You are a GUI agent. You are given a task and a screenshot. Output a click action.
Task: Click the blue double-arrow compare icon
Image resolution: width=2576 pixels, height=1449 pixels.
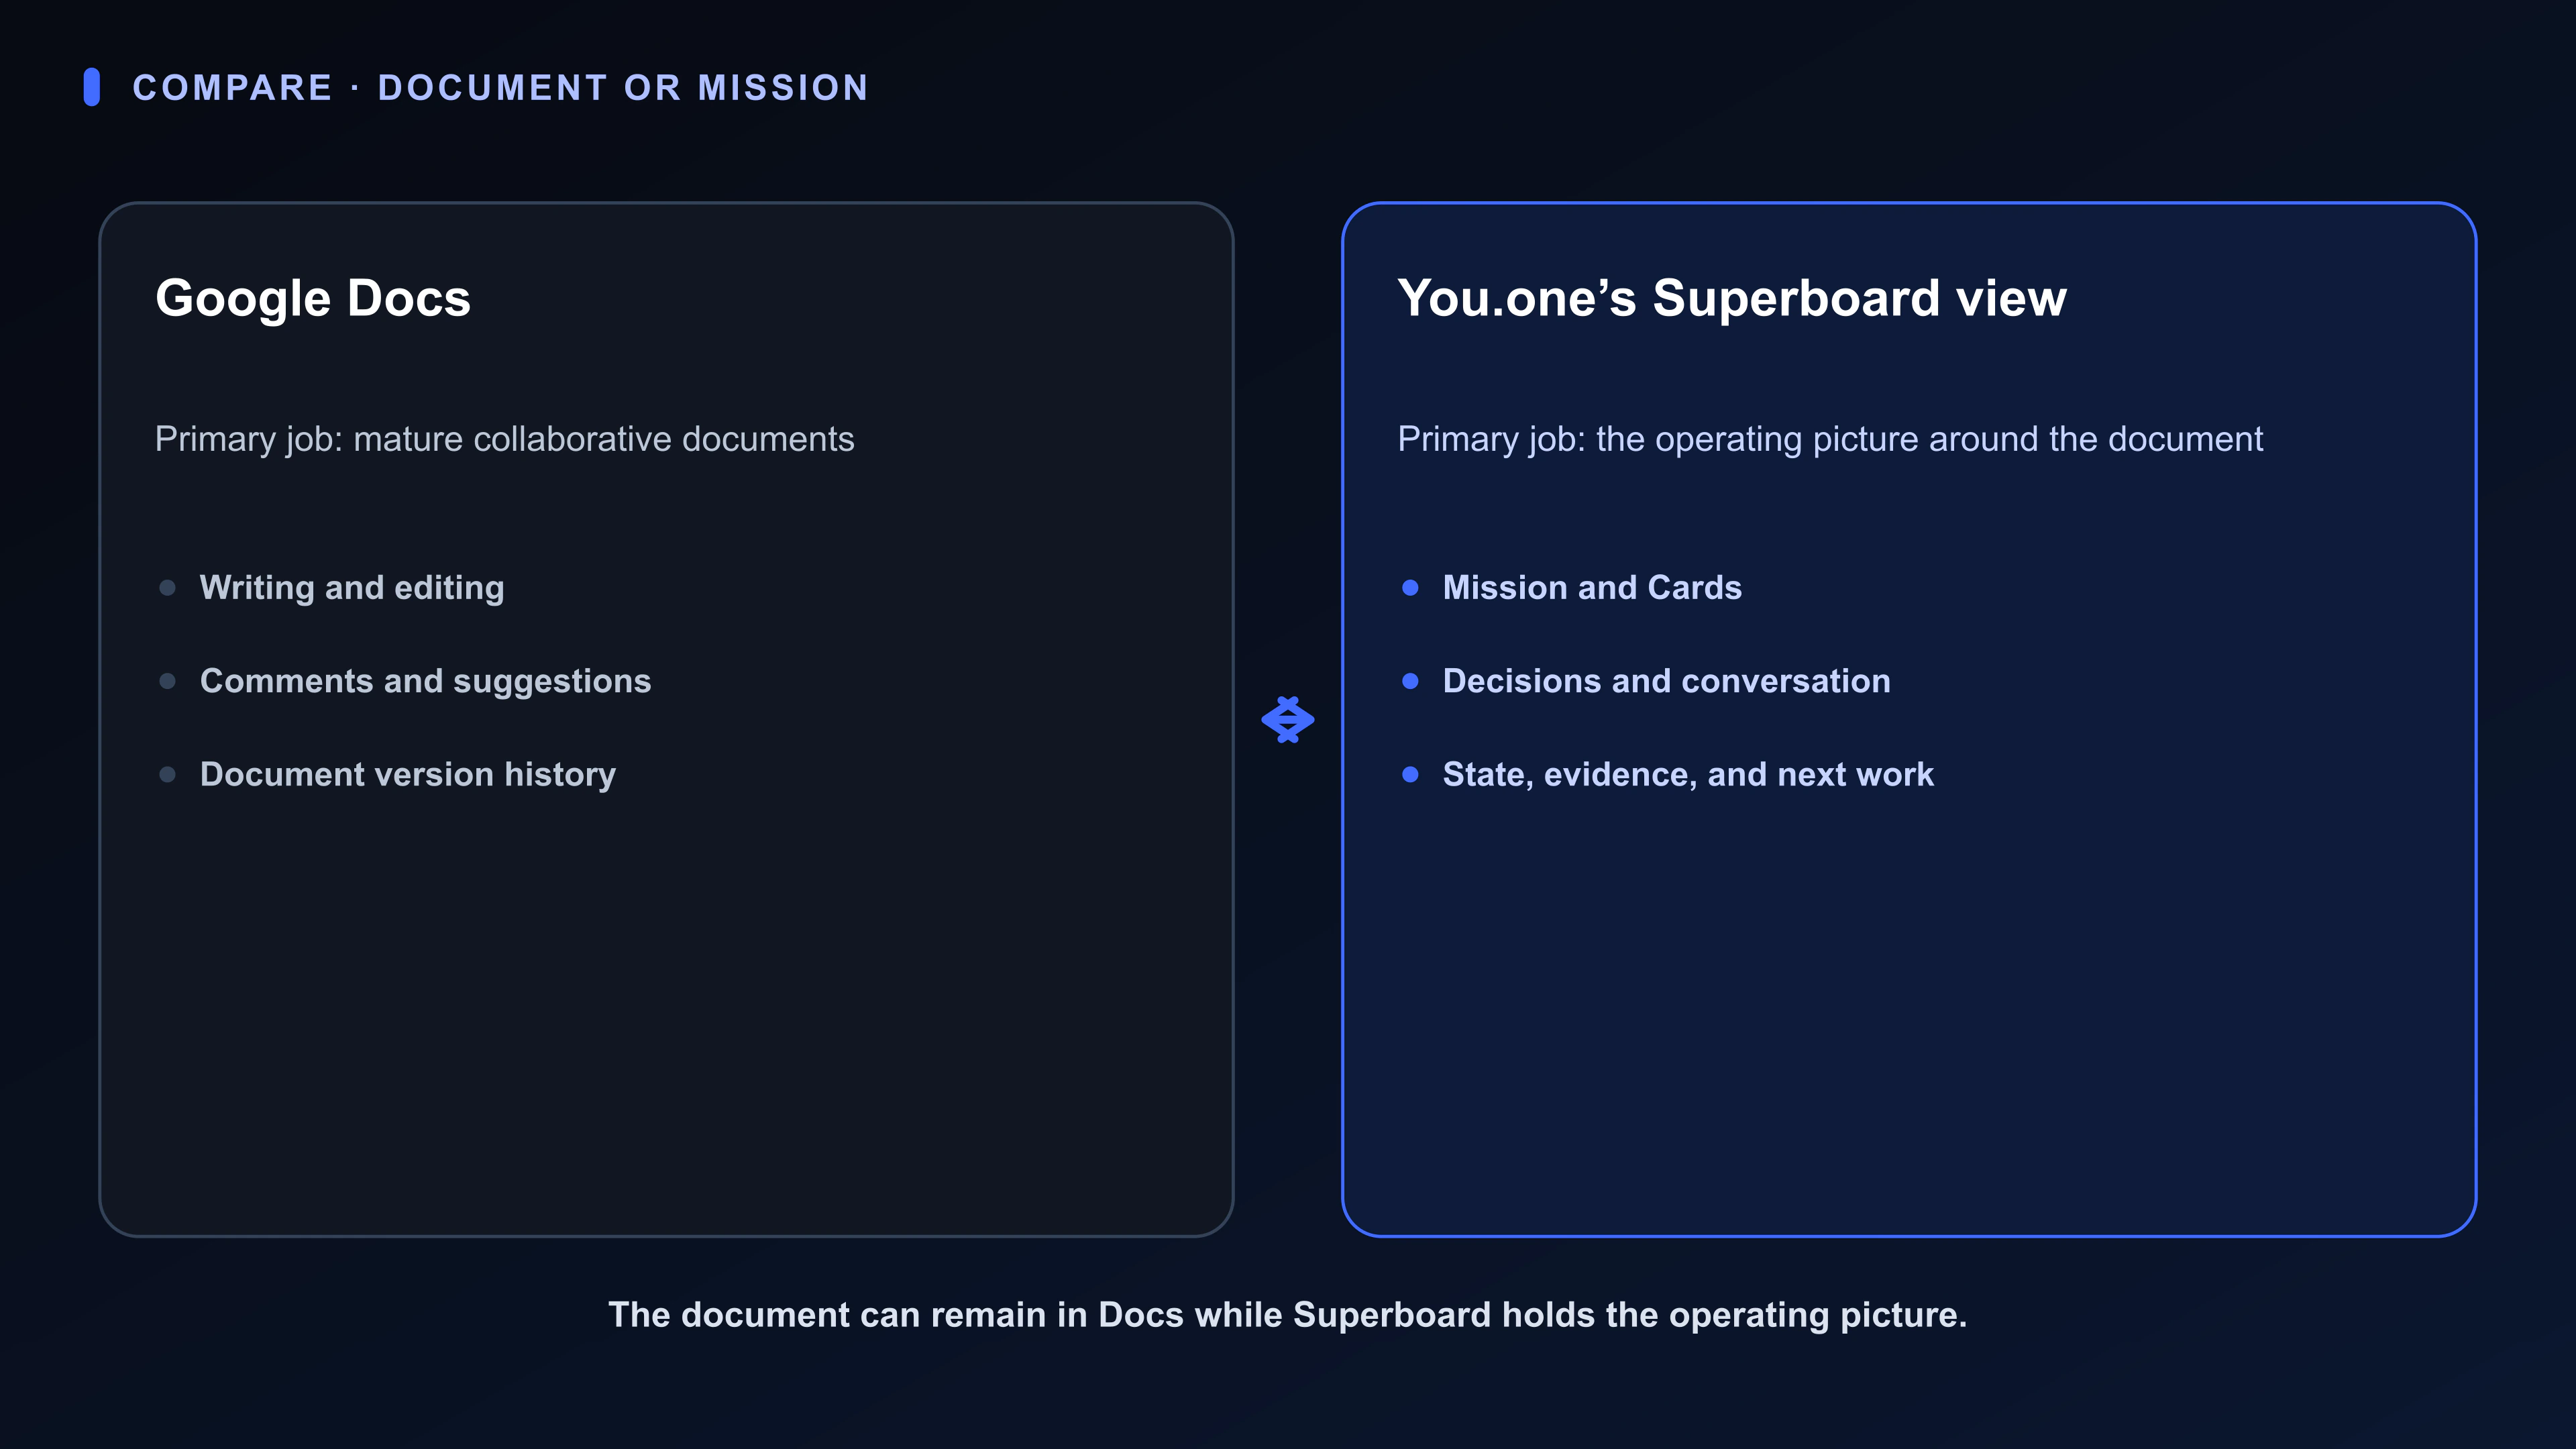(x=1287, y=720)
